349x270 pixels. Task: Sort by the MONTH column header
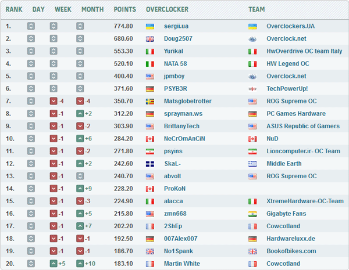pyautogui.click(x=92, y=9)
